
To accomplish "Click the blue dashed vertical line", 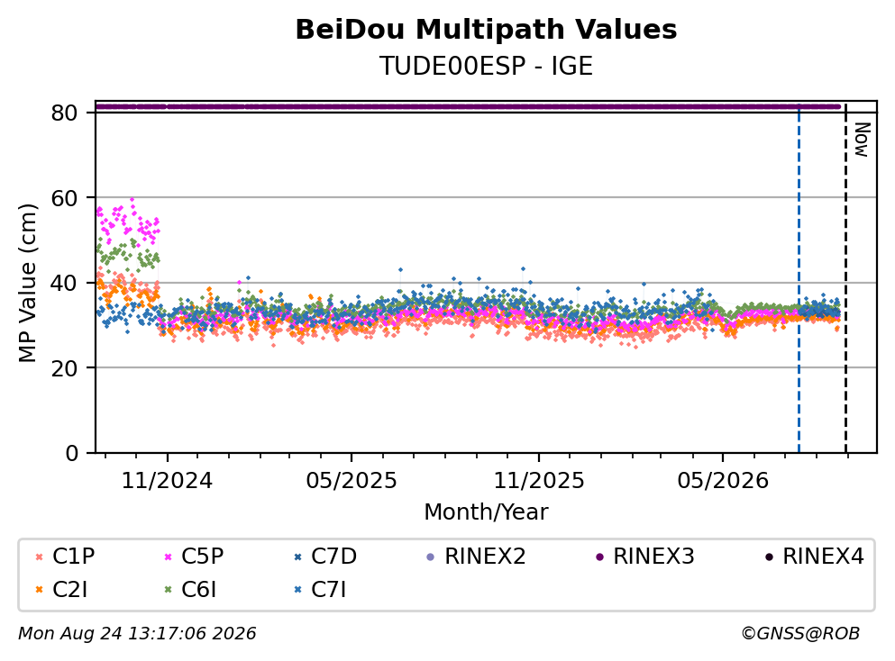I will pyautogui.click(x=799, y=277).
